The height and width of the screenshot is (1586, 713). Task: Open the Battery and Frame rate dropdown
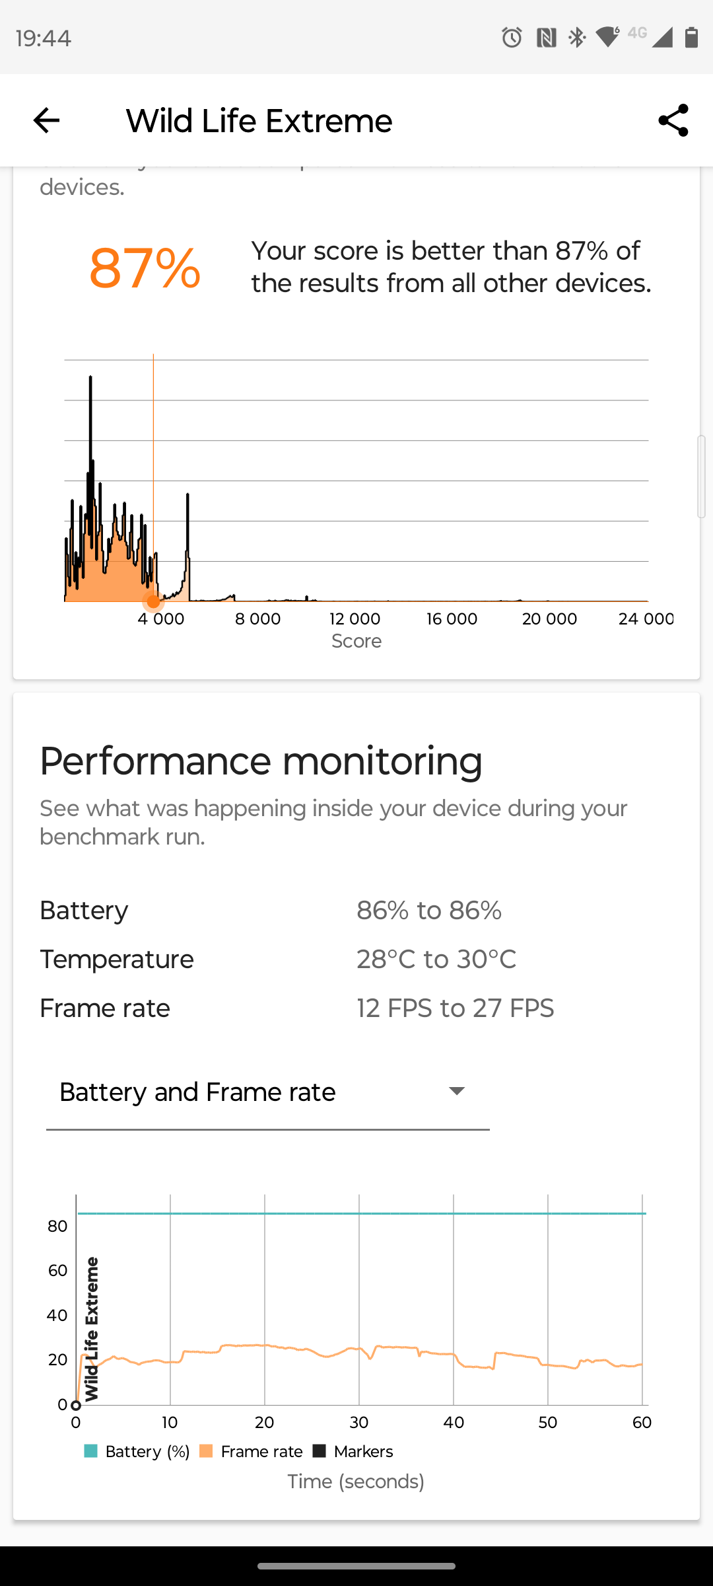(198, 1092)
